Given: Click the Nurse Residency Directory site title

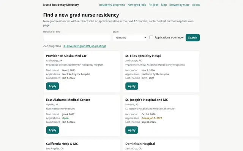Looking at the screenshot, I should coord(61,5).
